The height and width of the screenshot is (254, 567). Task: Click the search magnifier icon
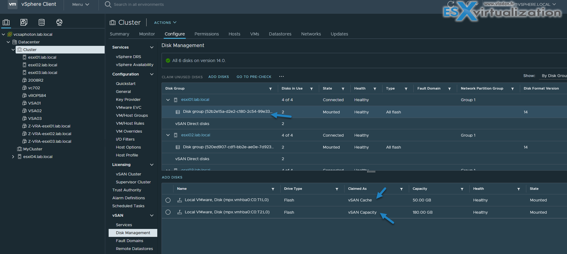coord(108,4)
